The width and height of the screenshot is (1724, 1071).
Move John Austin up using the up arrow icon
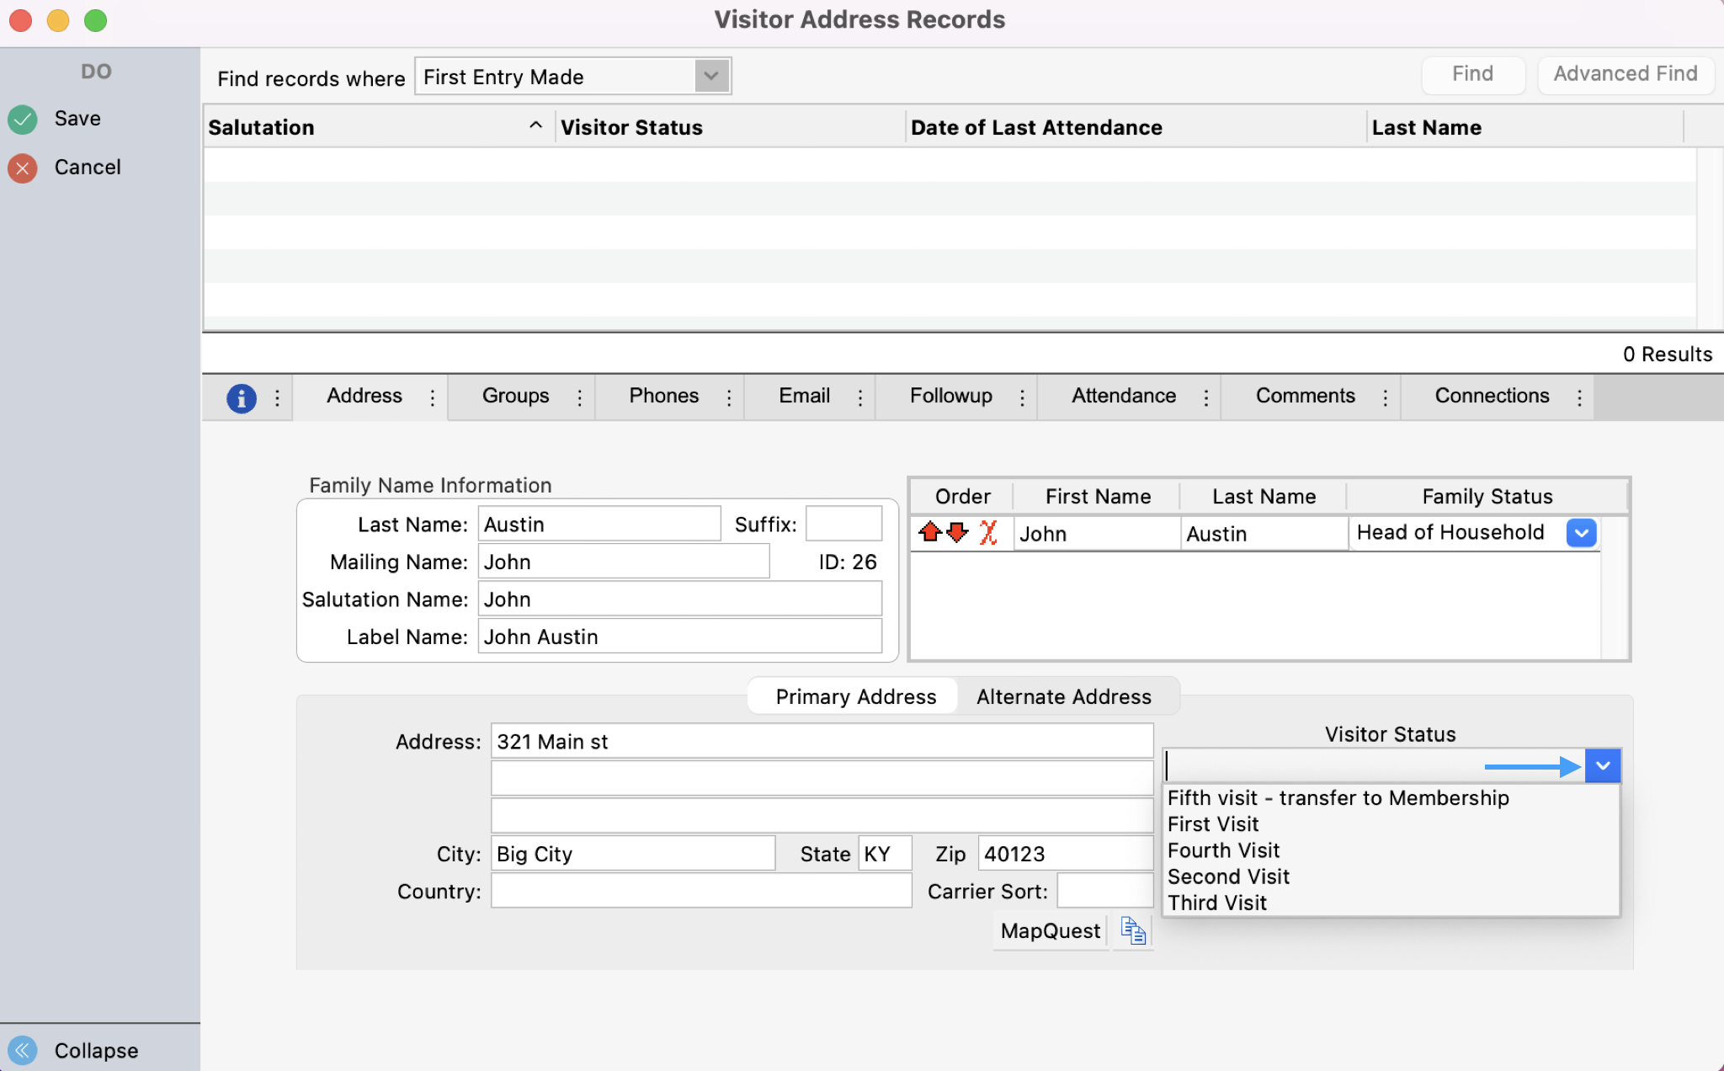(929, 533)
